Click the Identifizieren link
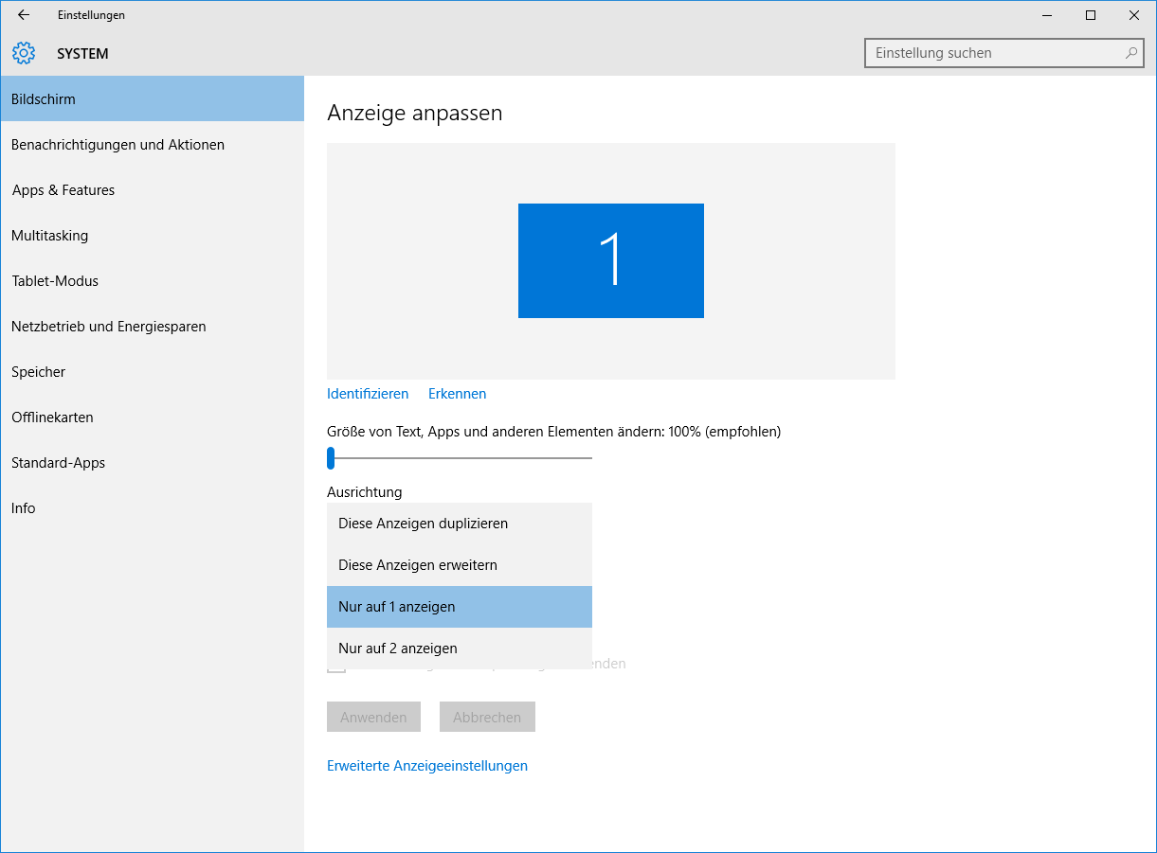Viewport: 1157px width, 853px height. (368, 394)
